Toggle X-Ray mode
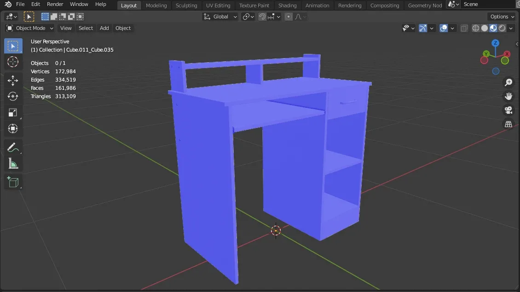The image size is (520, 292). (464, 28)
